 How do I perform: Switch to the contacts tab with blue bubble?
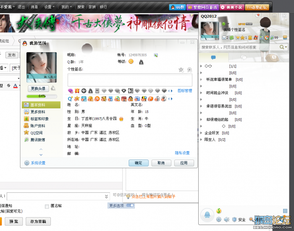pyautogui.click(x=213, y=58)
